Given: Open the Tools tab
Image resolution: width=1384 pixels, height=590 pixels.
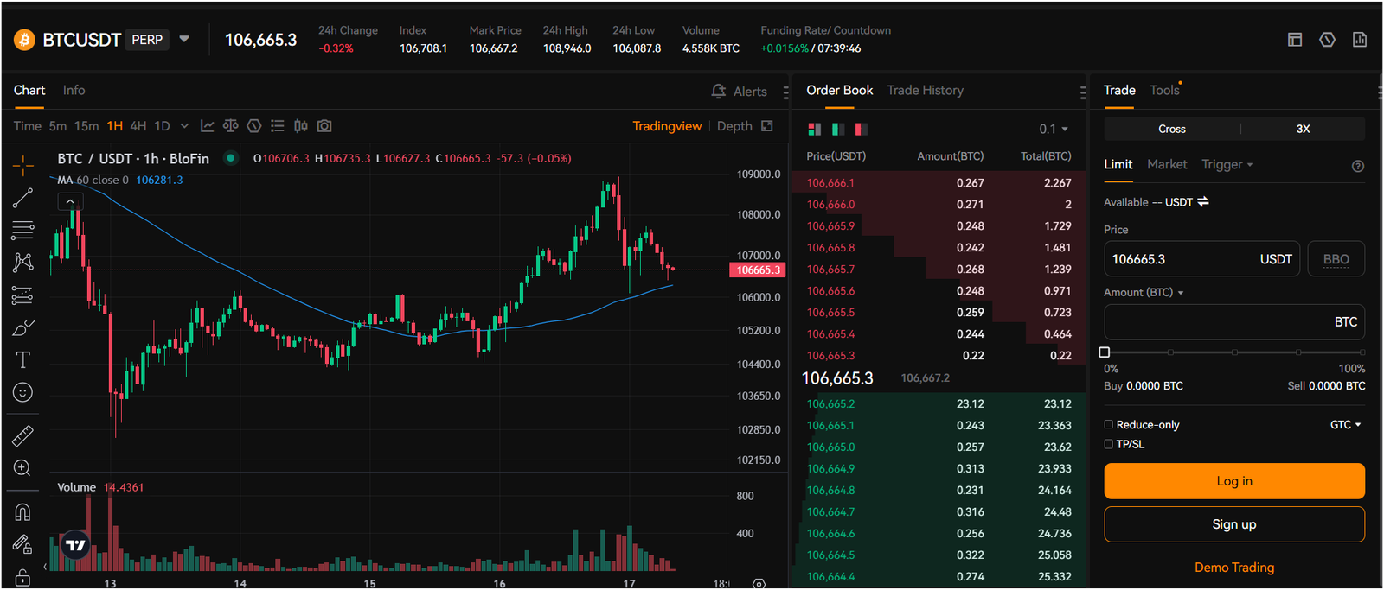Looking at the screenshot, I should click(x=1164, y=90).
